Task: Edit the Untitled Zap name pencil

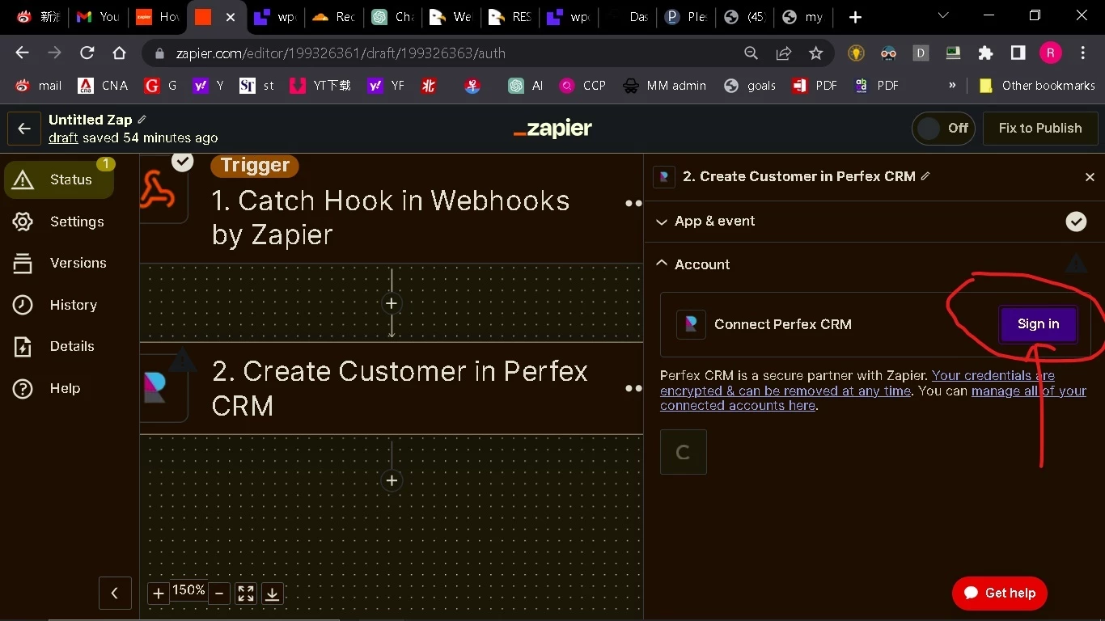Action: (142, 119)
